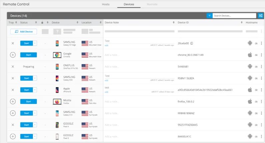Sort by Tray column
Image resolution: width=265 pixels, height=143 pixels.
(16, 22)
